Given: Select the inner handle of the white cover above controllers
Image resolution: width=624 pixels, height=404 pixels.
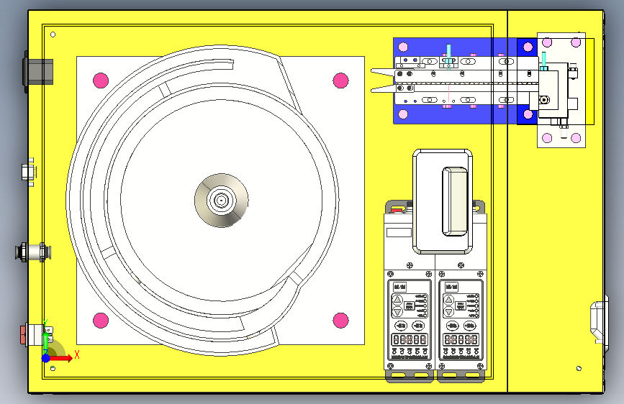Looking at the screenshot, I should [x=454, y=201].
